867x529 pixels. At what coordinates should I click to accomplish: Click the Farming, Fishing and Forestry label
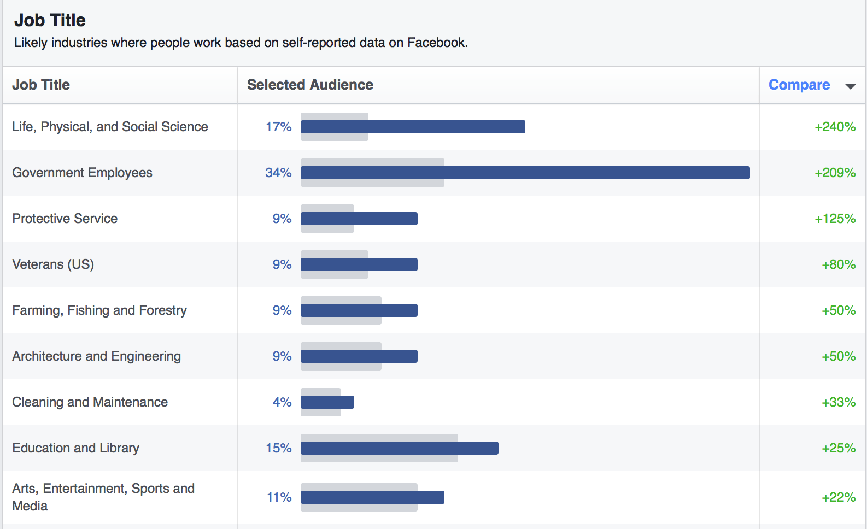(99, 310)
